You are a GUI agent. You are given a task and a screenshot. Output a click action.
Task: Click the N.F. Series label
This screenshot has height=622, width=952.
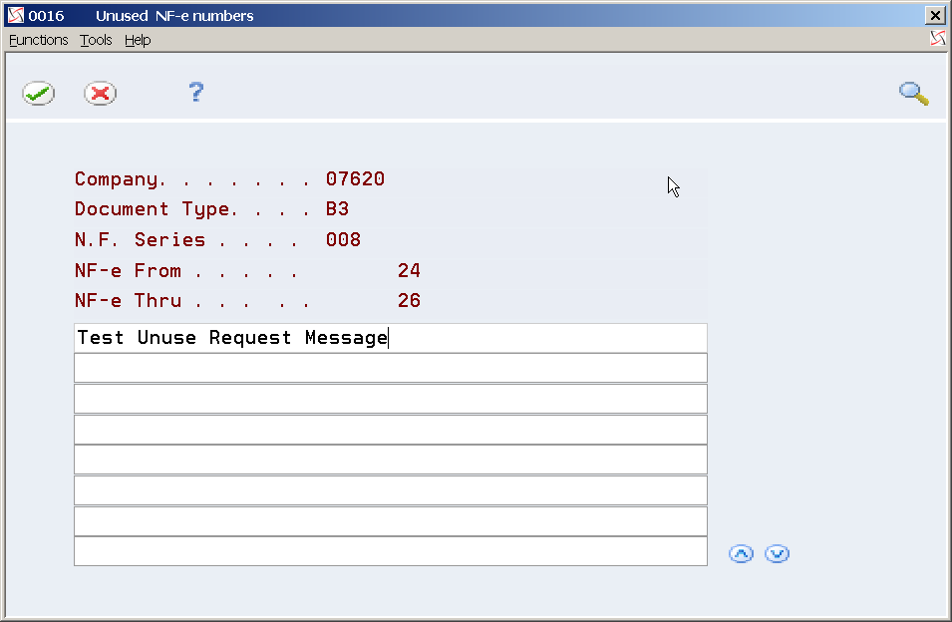coord(140,239)
